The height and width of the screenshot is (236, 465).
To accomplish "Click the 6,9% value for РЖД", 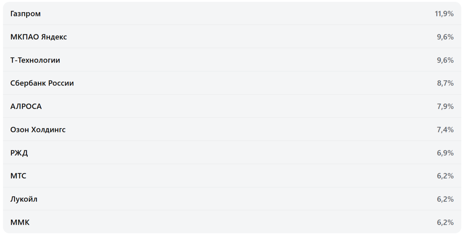I will click(x=445, y=153).
